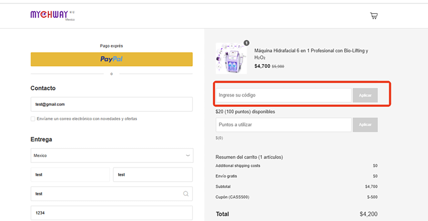Click the crossed-out $5,980 price
The height and width of the screenshot is (221, 428).
point(278,66)
